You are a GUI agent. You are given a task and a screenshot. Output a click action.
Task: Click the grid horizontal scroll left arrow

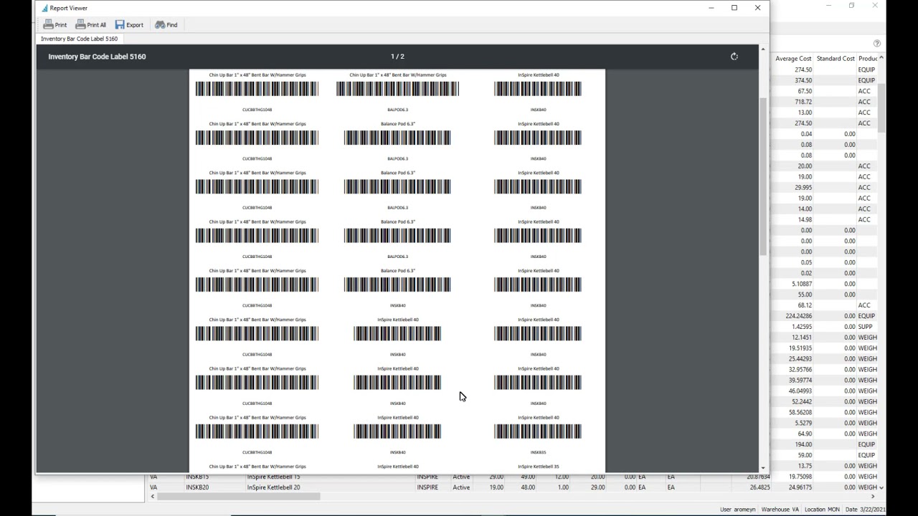(152, 497)
